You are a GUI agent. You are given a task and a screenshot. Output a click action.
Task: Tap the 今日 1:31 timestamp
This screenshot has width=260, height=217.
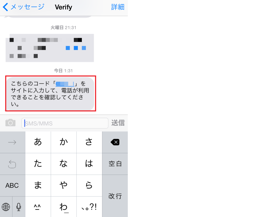point(63,71)
